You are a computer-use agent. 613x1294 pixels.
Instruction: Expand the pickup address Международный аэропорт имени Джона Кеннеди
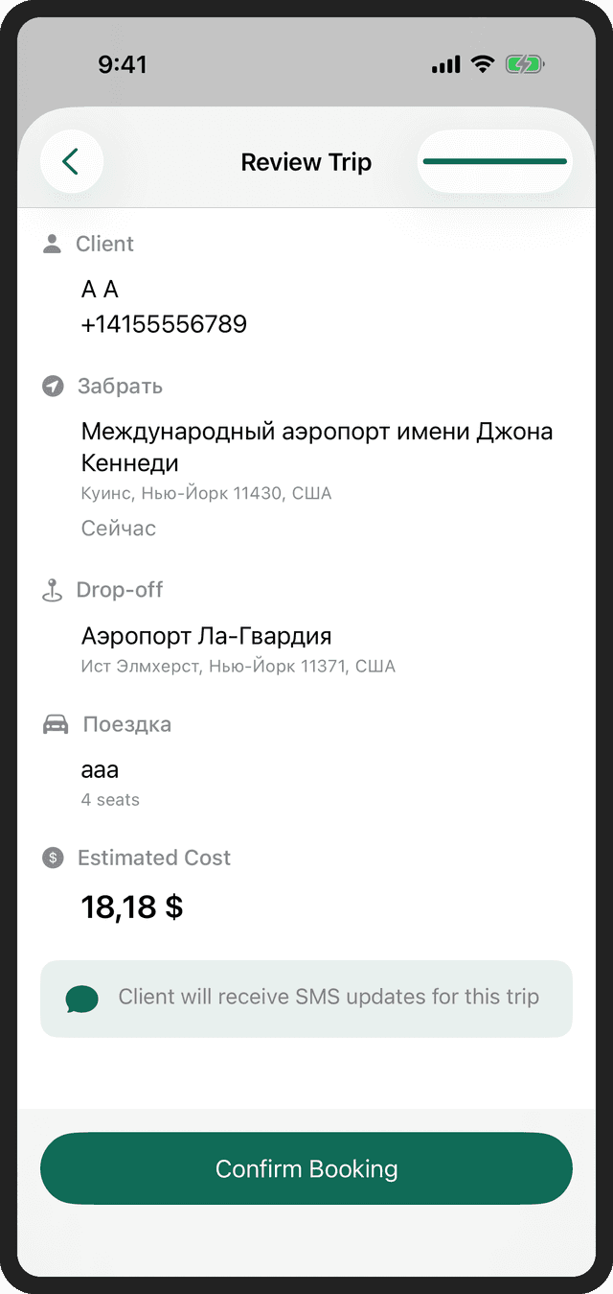(316, 446)
